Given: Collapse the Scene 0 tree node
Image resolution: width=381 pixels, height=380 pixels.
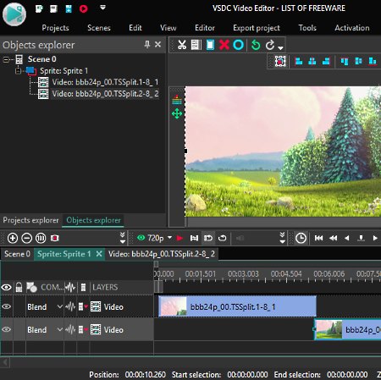Looking at the screenshot, I should [6, 59].
